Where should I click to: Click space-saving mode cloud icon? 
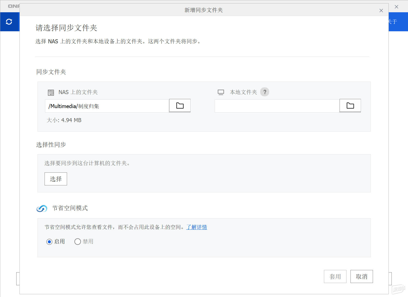pos(42,208)
